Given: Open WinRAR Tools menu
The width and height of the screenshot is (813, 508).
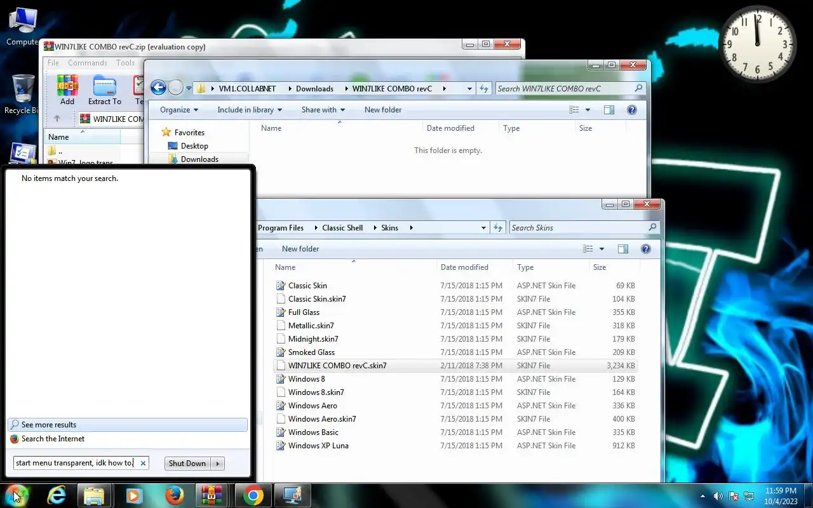Looking at the screenshot, I should [x=125, y=63].
